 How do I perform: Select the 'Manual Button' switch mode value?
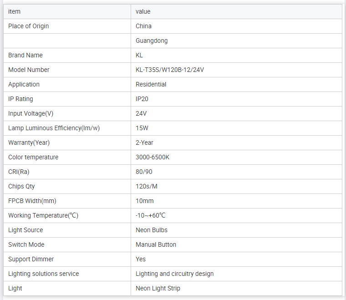pos(156,244)
